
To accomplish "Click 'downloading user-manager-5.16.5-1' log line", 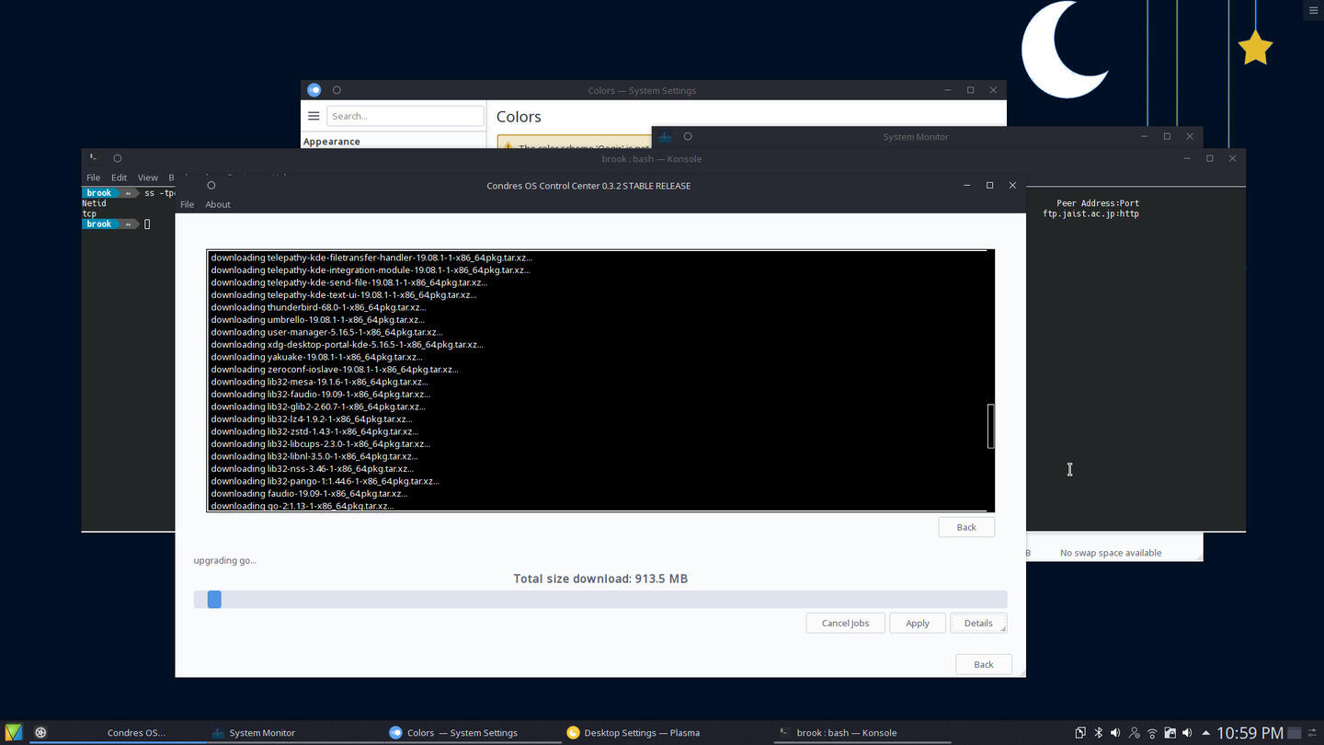I will pyautogui.click(x=326, y=332).
